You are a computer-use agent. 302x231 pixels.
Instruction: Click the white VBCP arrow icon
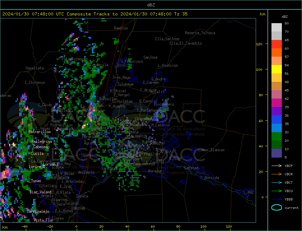[276, 166]
